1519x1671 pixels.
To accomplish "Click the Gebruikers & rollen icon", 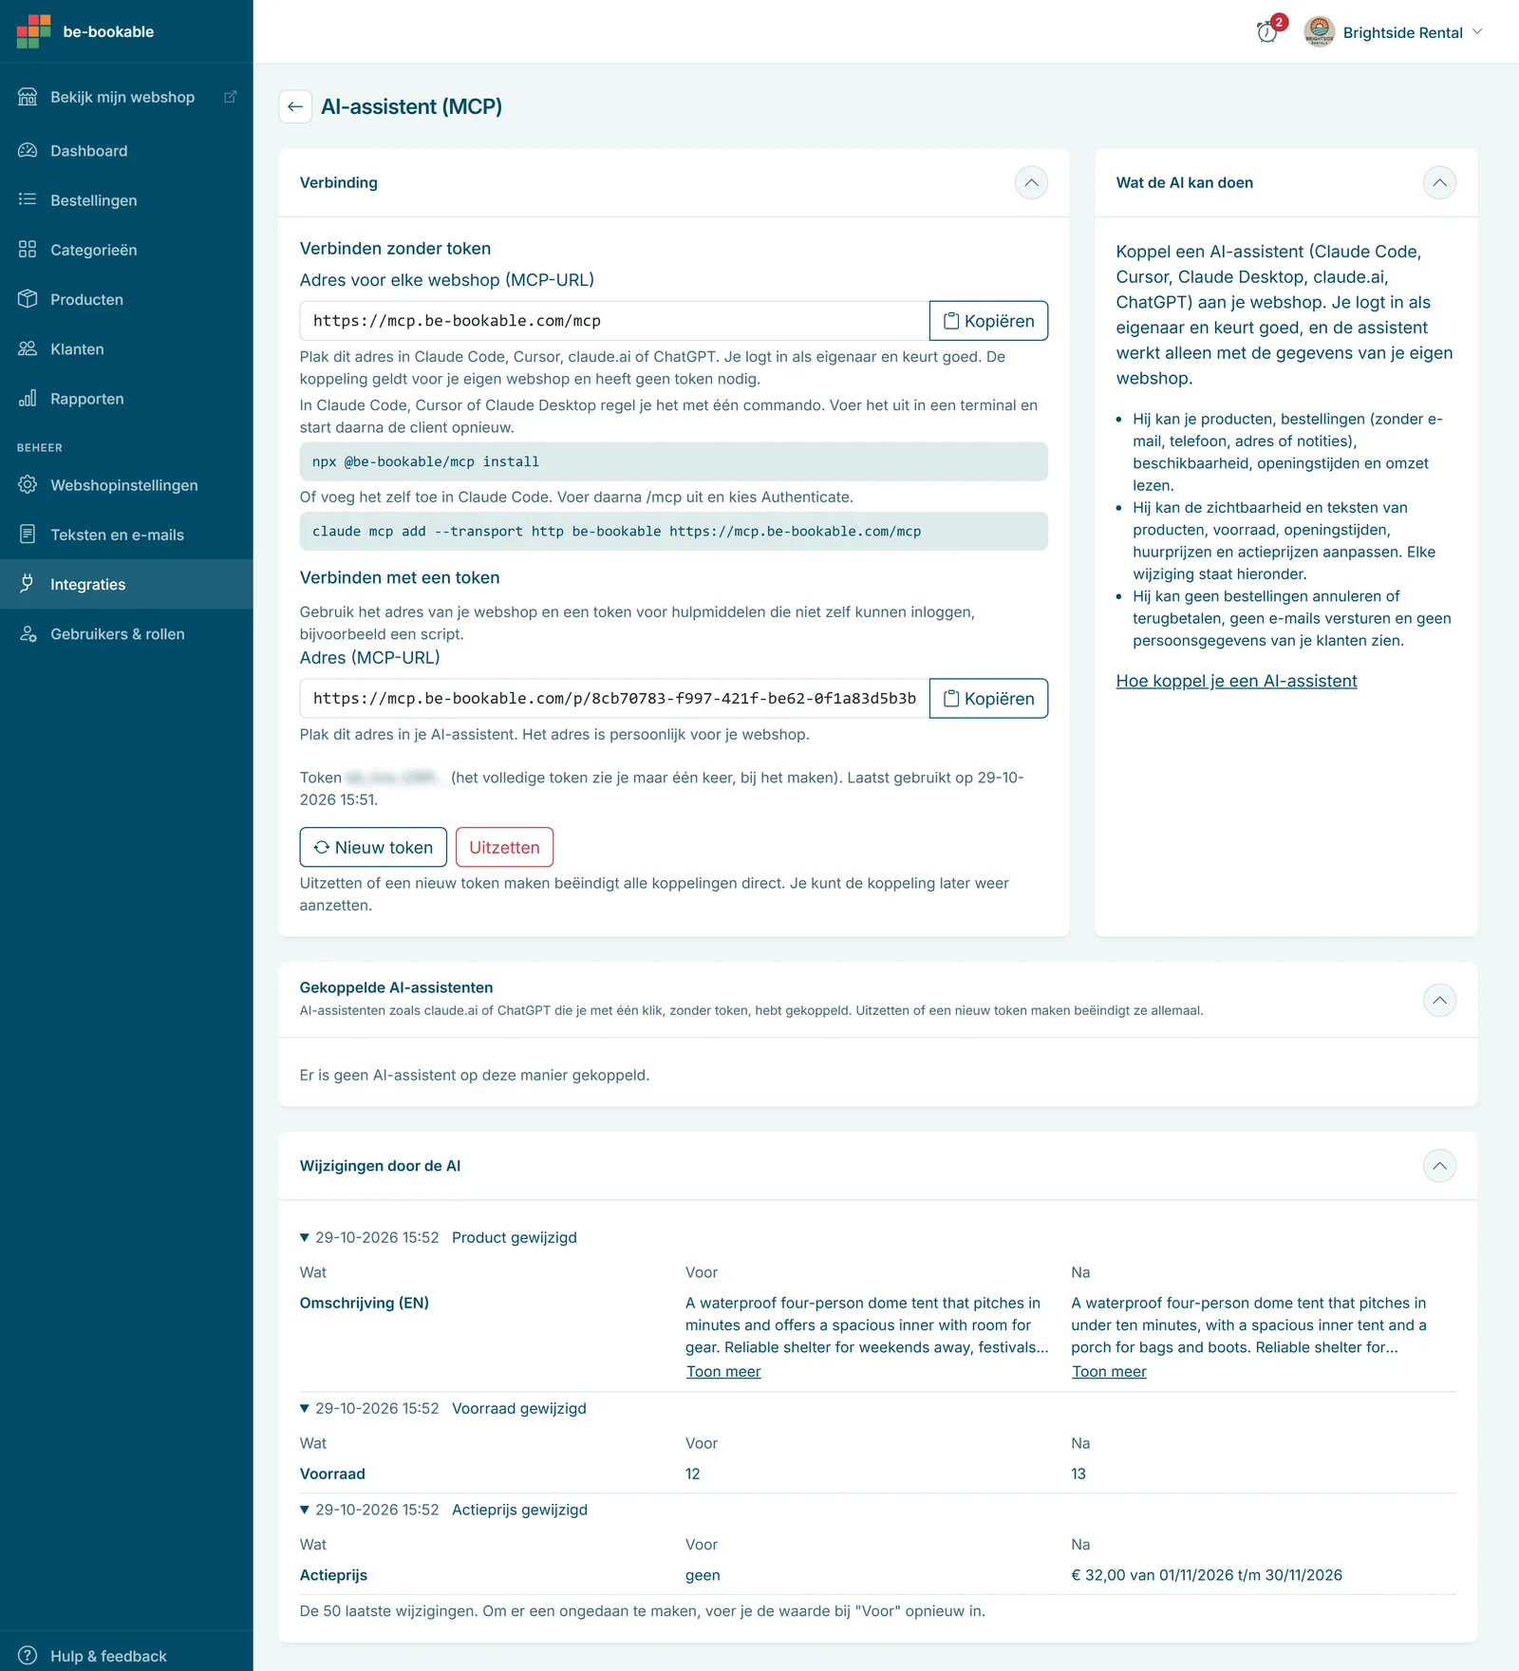I will click(28, 633).
